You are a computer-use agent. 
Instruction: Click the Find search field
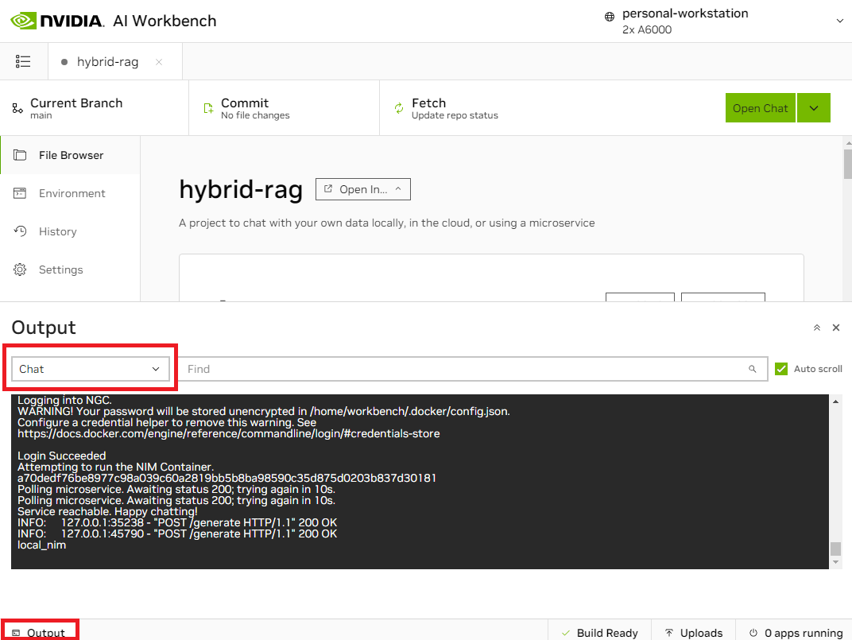coord(473,369)
